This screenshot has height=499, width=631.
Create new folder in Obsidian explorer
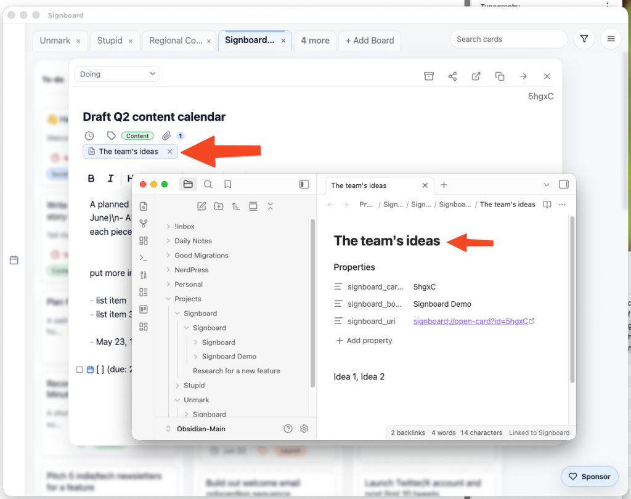[219, 206]
